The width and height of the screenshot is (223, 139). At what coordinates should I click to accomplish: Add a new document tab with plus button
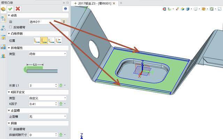coord(121,3)
